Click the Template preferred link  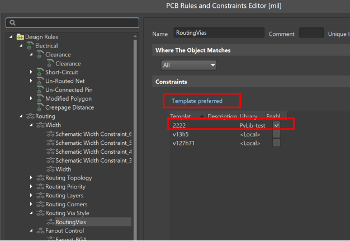(x=197, y=101)
